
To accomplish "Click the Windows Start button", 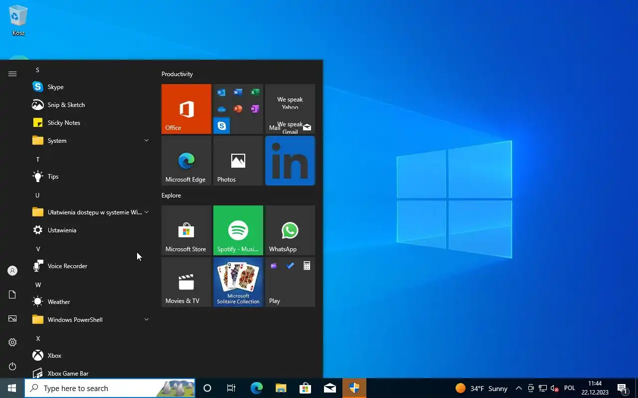I will [12, 388].
